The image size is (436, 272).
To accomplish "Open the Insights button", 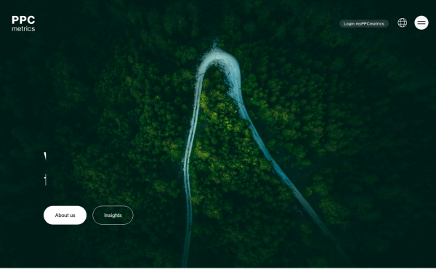I will coord(113,215).
